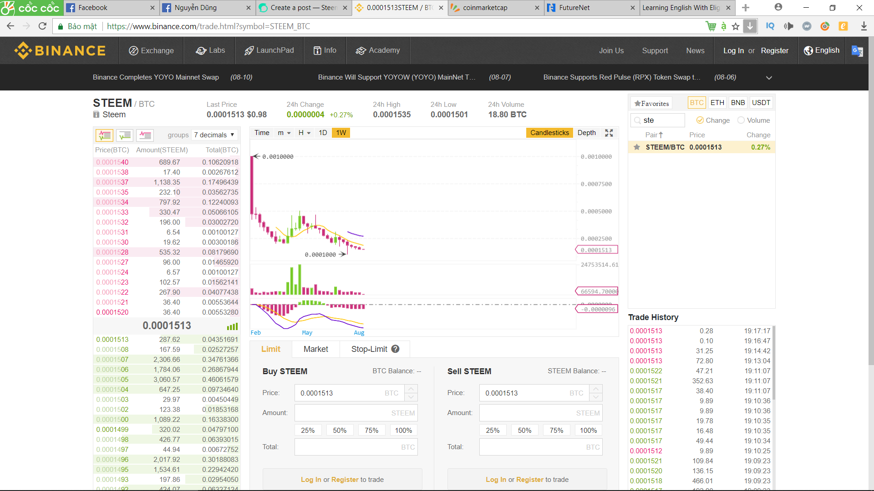This screenshot has width=874, height=491.
Task: Bookmark this page with the star icon
Action: pyautogui.click(x=736, y=26)
